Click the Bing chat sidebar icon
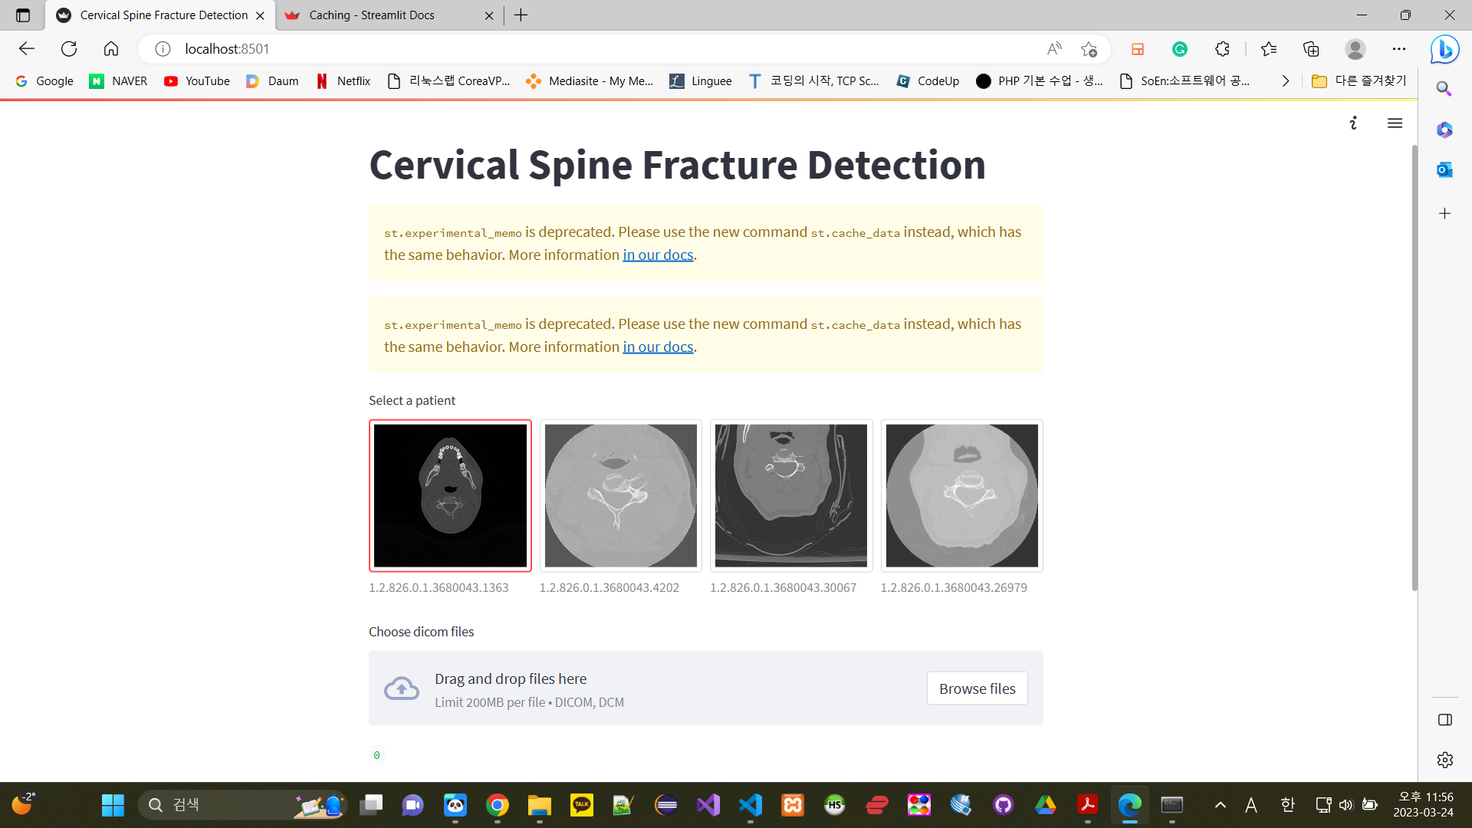This screenshot has height=828, width=1472. (1444, 50)
